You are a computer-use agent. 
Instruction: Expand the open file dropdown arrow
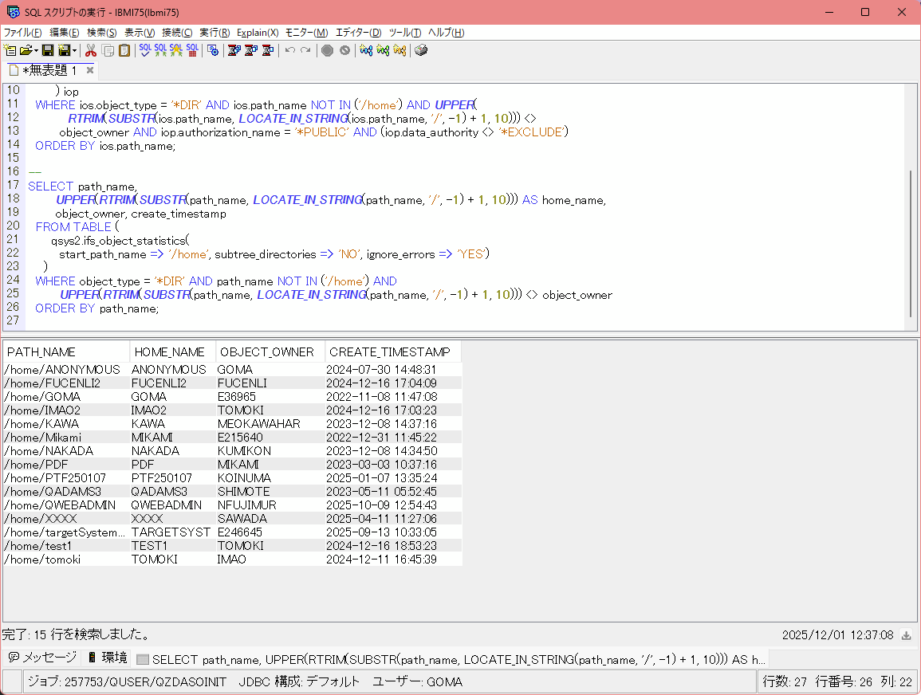[37, 50]
